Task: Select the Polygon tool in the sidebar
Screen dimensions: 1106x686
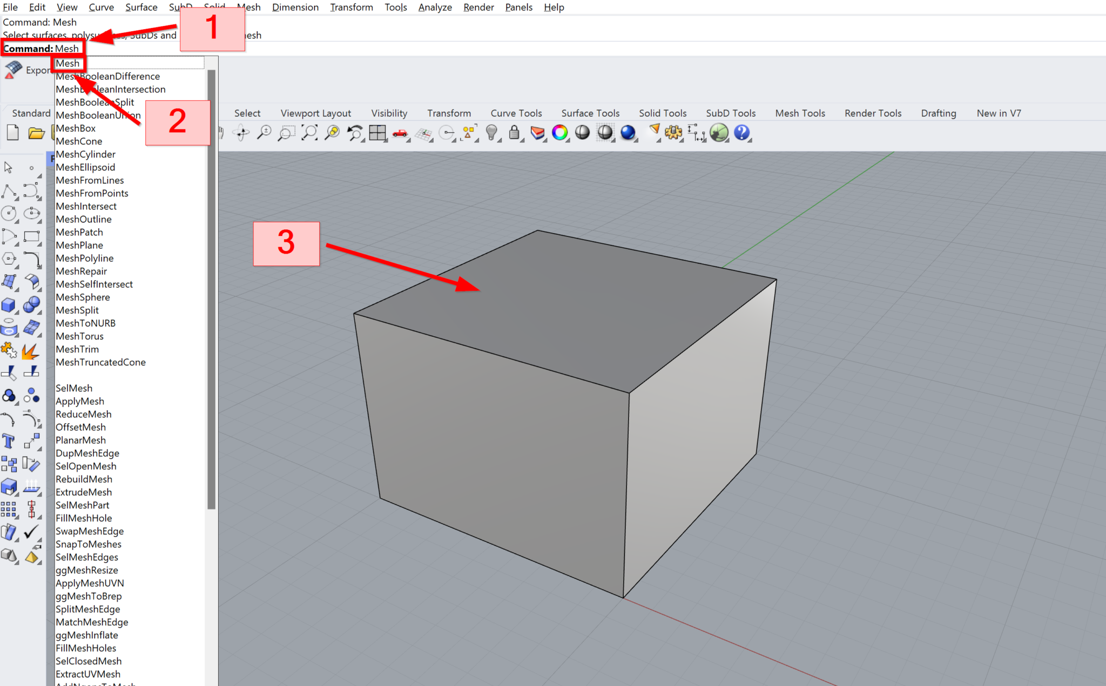Action: click(x=9, y=258)
